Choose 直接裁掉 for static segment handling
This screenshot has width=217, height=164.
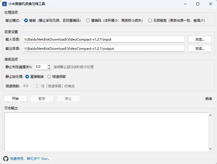27,77
